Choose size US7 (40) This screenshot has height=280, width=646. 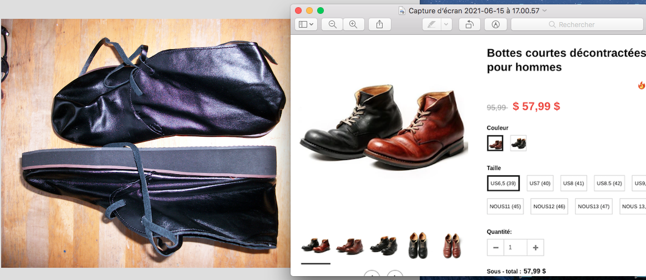coord(540,183)
